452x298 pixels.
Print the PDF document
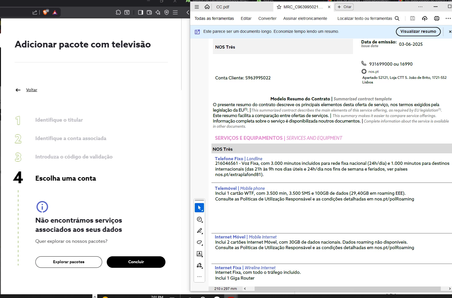pos(437,18)
